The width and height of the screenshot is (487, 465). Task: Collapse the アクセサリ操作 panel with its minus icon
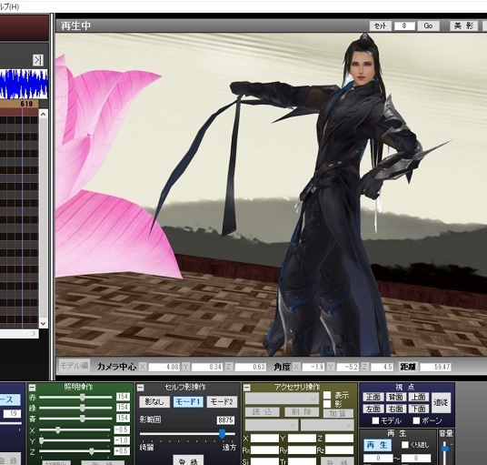tap(246, 388)
